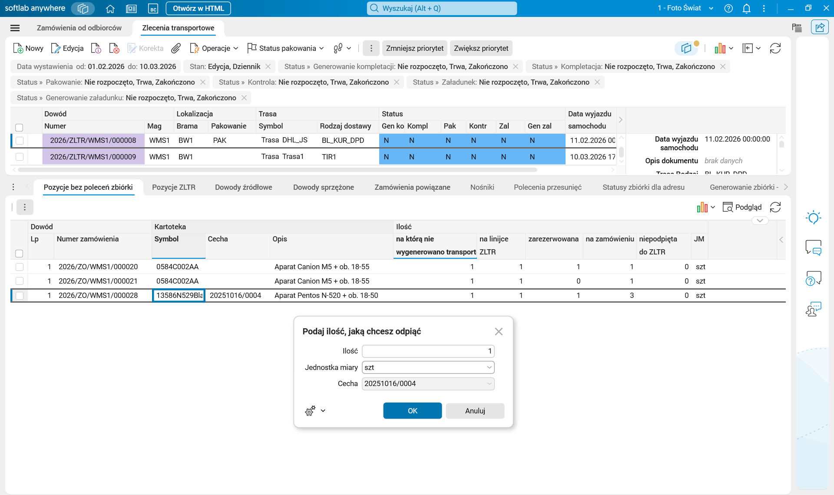Screen dimensions: 834x495
Task: Expand the Jednostka miary dropdown
Action: (489, 367)
